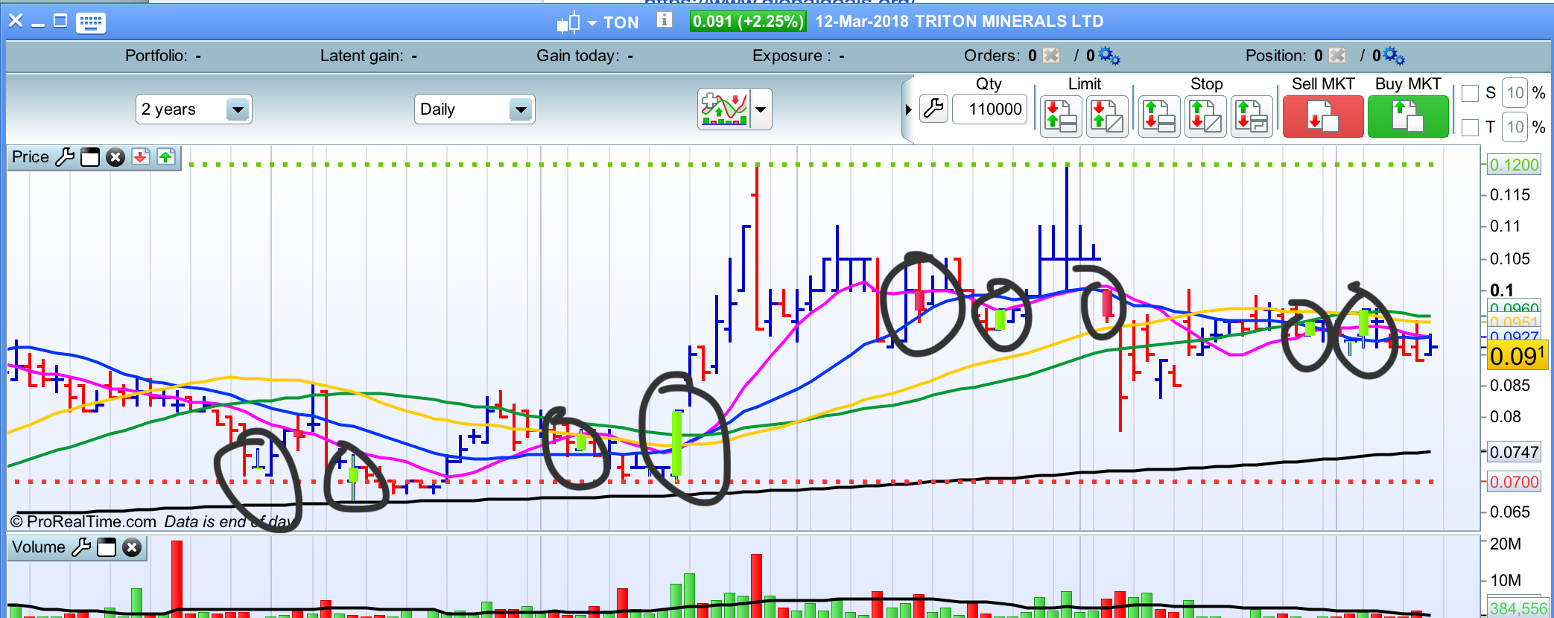
Task: Open the 2 years timespan dropdown
Action: click(x=194, y=109)
